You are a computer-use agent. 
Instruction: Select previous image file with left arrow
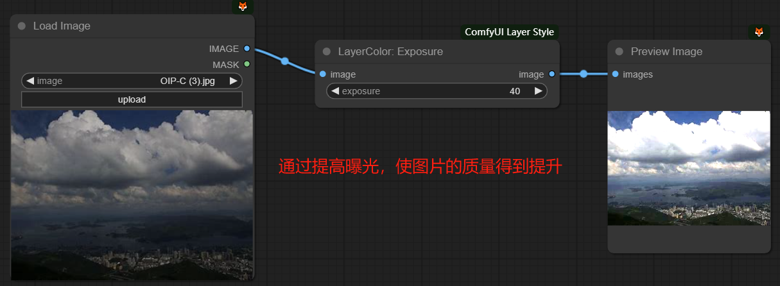point(30,81)
